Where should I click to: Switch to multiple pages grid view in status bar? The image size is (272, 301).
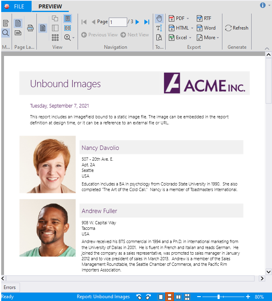187,297
